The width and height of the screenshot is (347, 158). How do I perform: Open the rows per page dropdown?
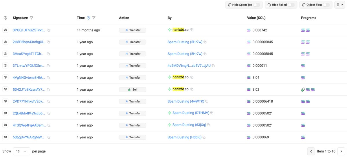pos(21,151)
